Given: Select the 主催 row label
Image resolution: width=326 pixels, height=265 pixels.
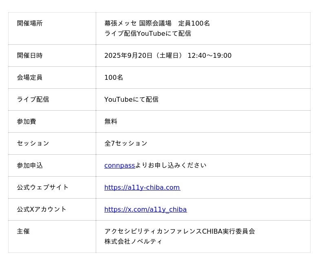Looking at the screenshot, I should [23, 231].
